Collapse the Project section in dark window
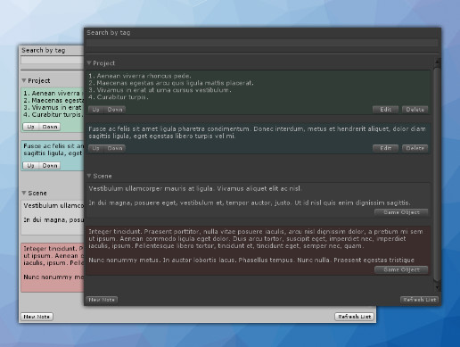 point(89,63)
